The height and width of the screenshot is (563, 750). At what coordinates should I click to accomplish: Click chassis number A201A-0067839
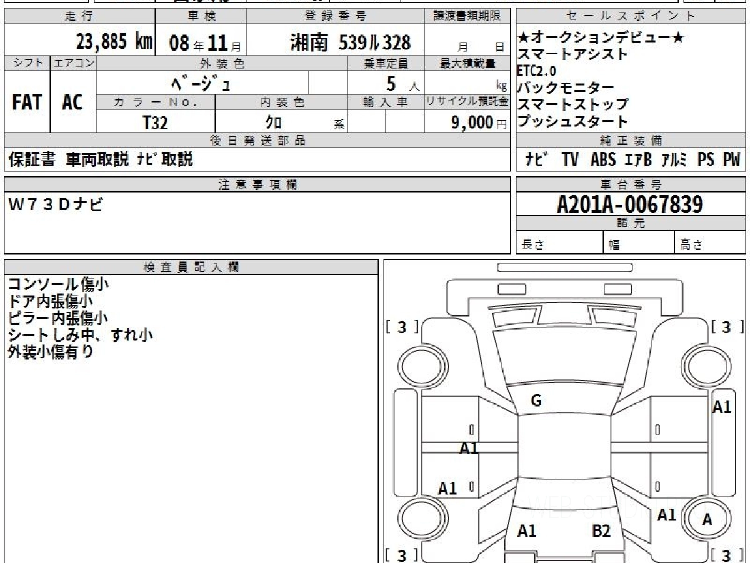pyautogui.click(x=630, y=204)
